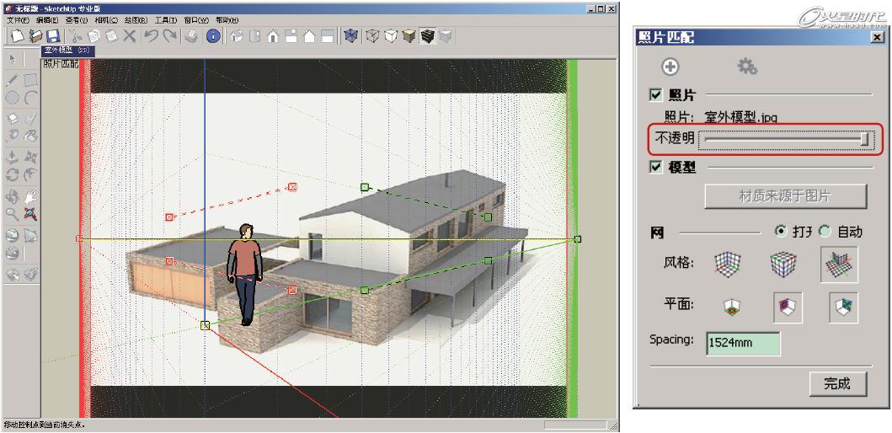Open the 查看(V) menu
Image resolution: width=892 pixels, height=433 pixels.
(77, 20)
